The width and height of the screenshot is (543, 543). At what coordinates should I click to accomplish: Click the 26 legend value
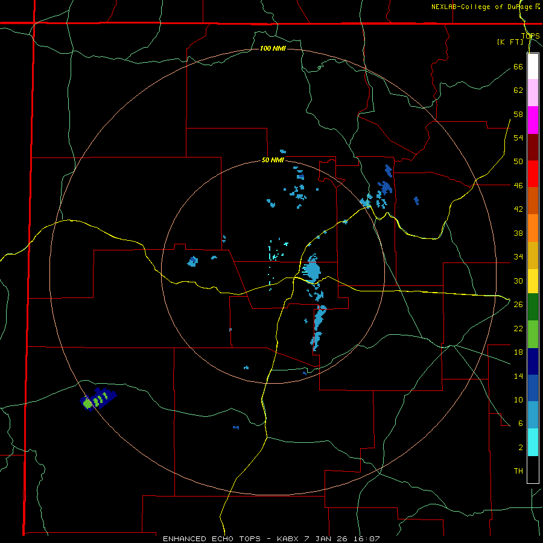tap(518, 305)
